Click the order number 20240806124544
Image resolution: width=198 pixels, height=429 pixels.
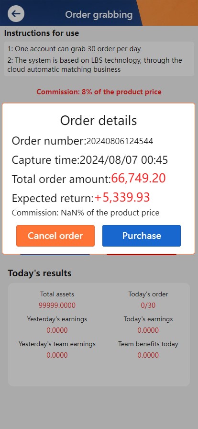120,141
